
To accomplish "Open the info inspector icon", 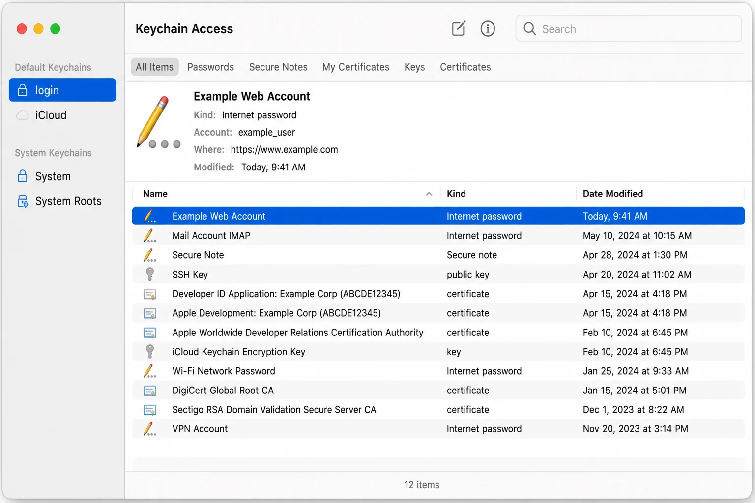I will coord(488,28).
